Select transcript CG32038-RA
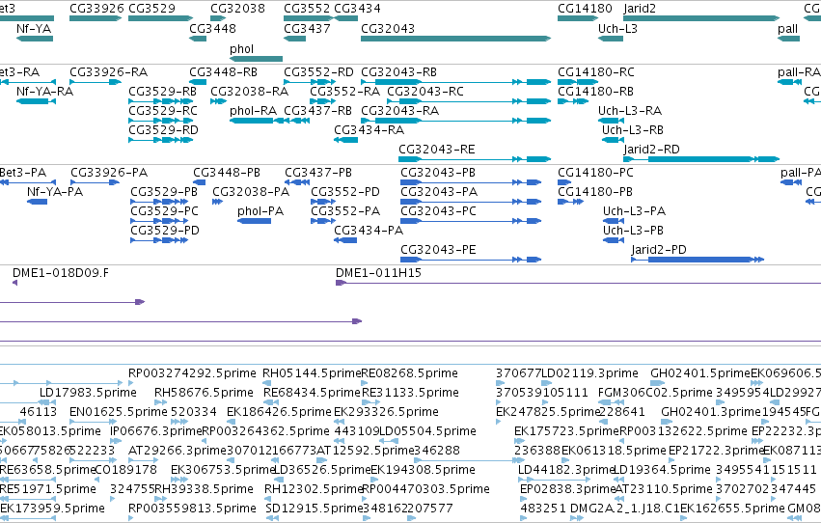821x523 pixels. (x=249, y=91)
